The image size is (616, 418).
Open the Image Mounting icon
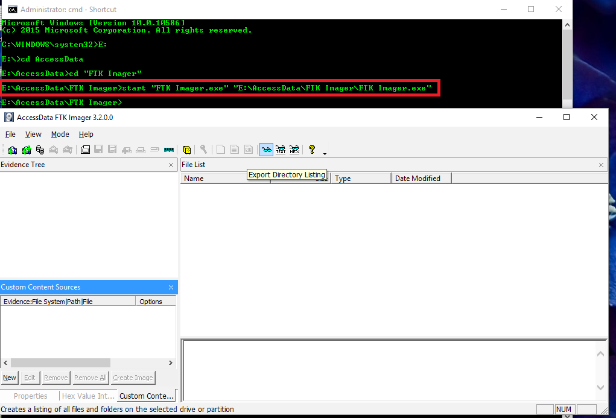pos(40,150)
